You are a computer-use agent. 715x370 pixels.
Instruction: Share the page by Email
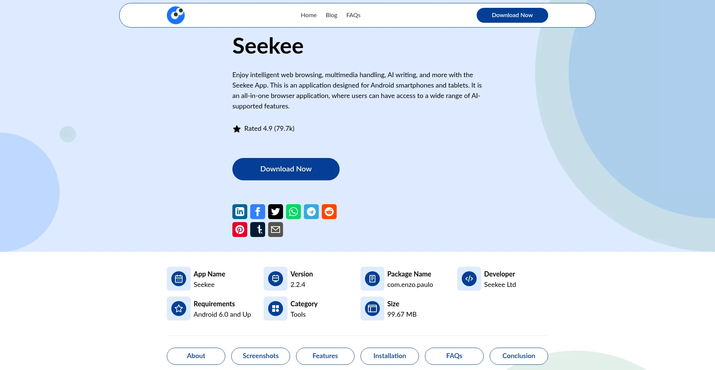(x=275, y=229)
